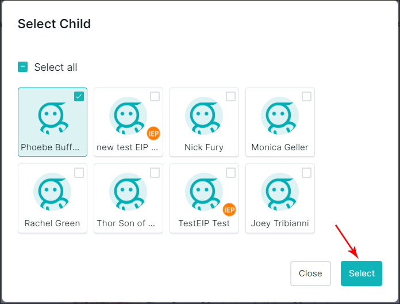400x304 pixels.
Task: Check the Rachel Green checkbox
Action: click(x=79, y=173)
